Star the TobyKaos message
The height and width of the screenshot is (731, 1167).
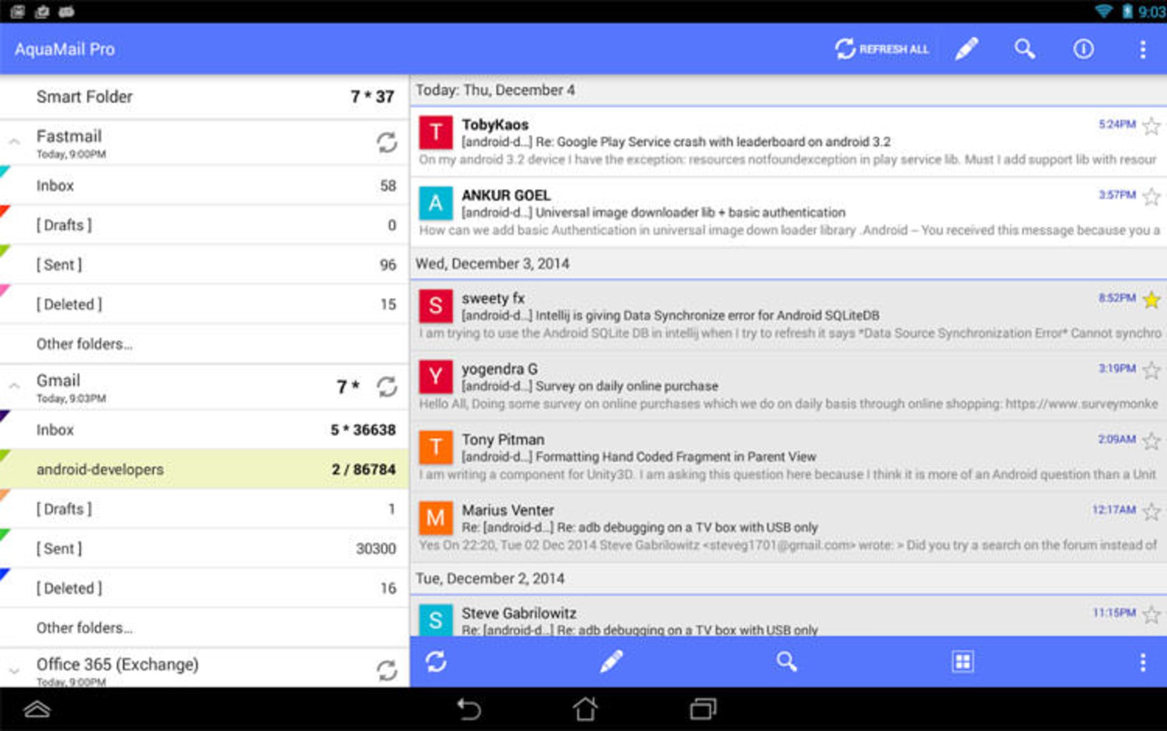(x=1151, y=126)
